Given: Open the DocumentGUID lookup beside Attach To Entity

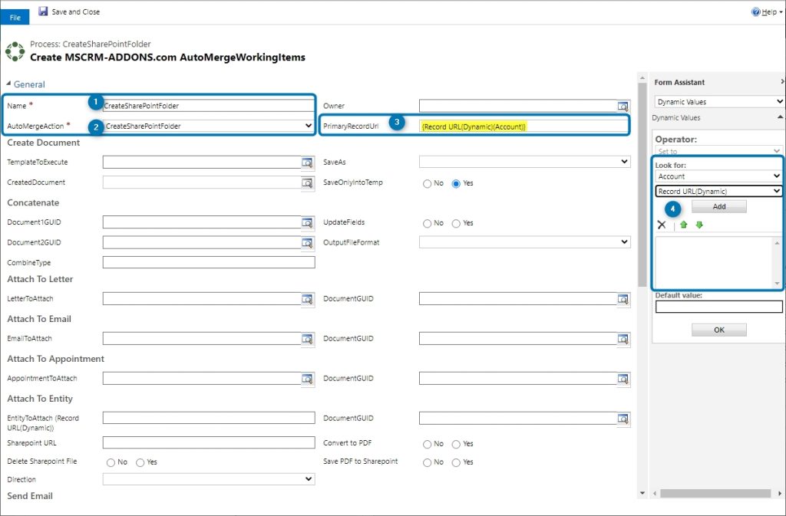Looking at the screenshot, I should [623, 418].
